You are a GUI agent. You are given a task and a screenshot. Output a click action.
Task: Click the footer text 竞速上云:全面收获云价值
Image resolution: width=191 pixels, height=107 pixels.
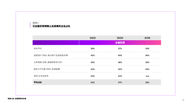point(17,99)
